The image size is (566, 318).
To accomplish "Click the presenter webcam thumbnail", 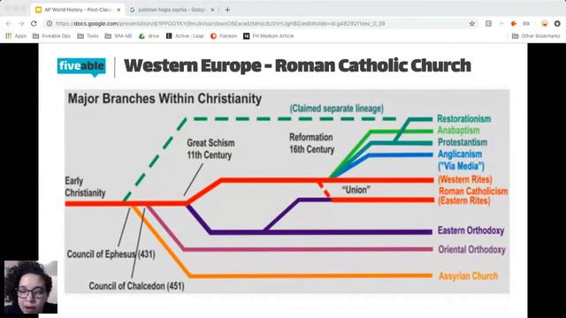I will (x=31, y=287).
